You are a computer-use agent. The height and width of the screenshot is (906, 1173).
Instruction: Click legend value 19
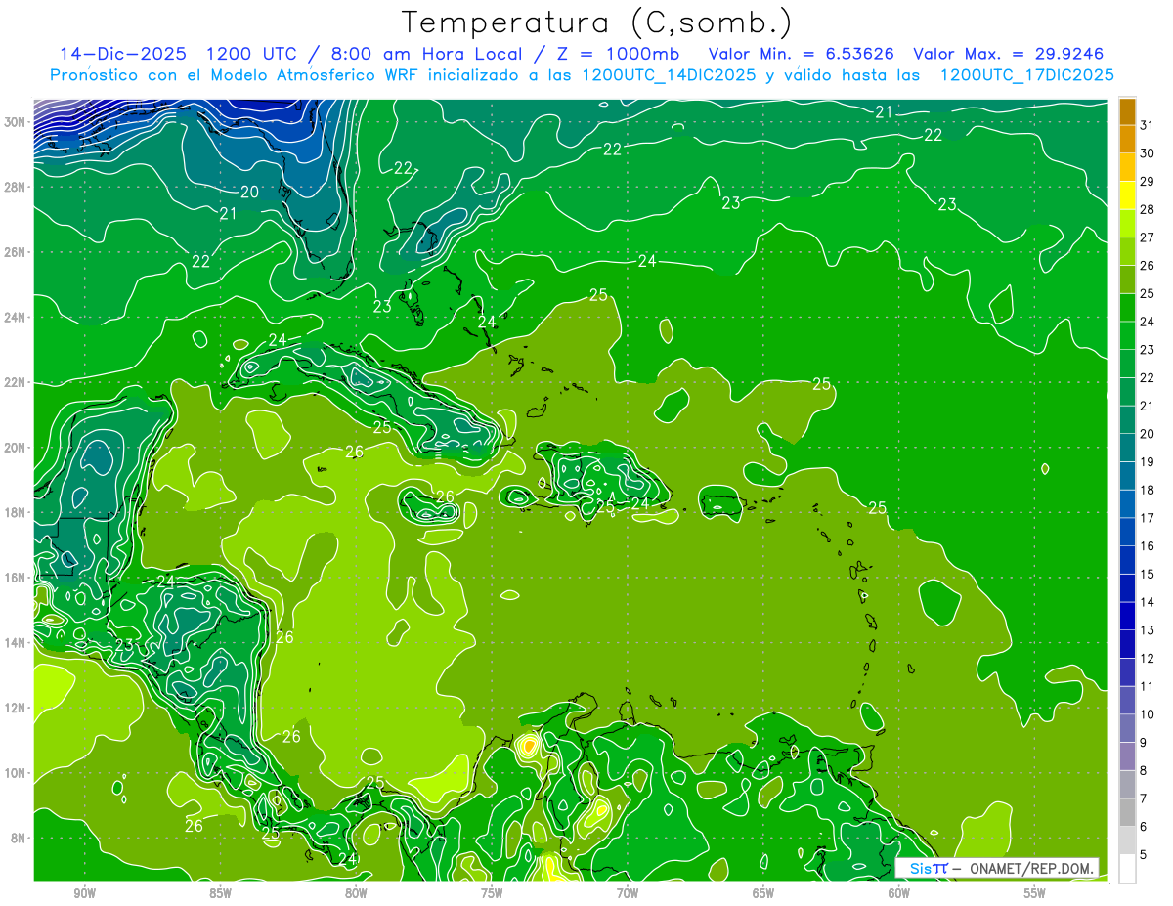pos(1147,462)
